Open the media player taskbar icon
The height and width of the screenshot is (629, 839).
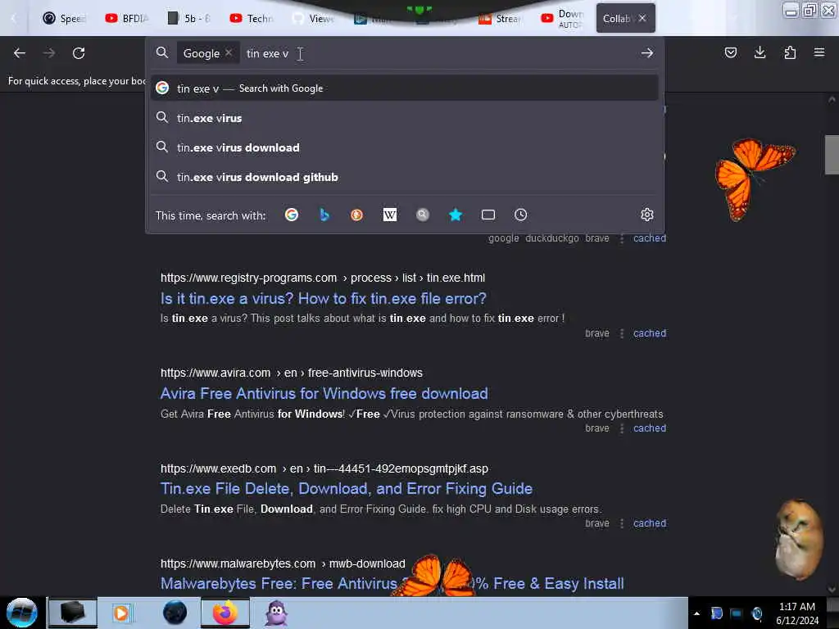click(121, 613)
